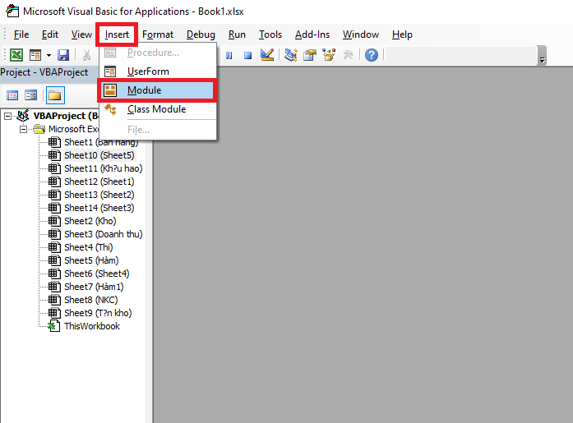The height and width of the screenshot is (423, 573).
Task: Select Sheet9 (T?n kho) in project tree
Action: point(98,313)
